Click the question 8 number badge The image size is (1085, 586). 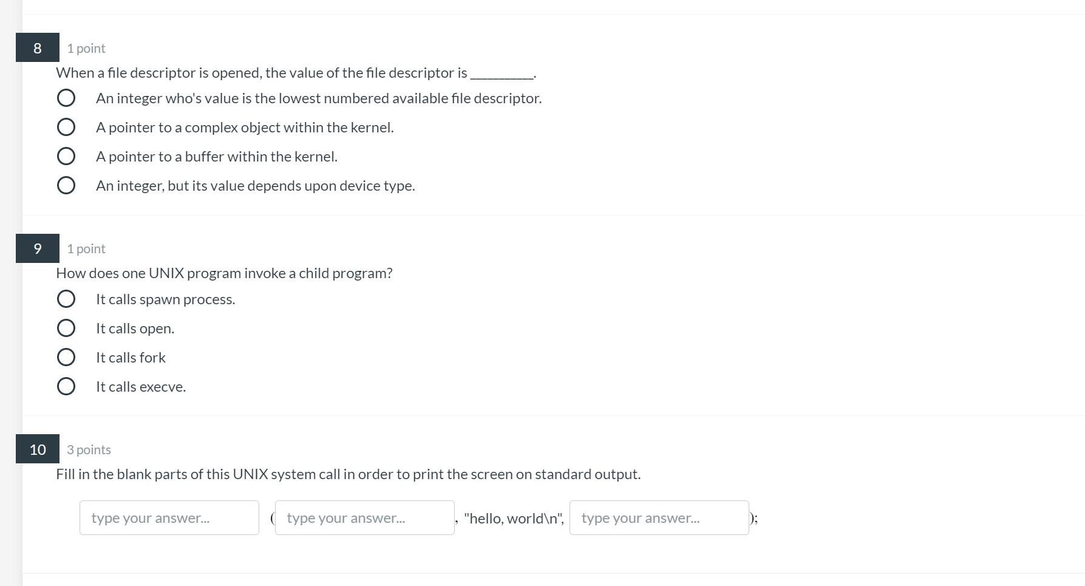37,47
